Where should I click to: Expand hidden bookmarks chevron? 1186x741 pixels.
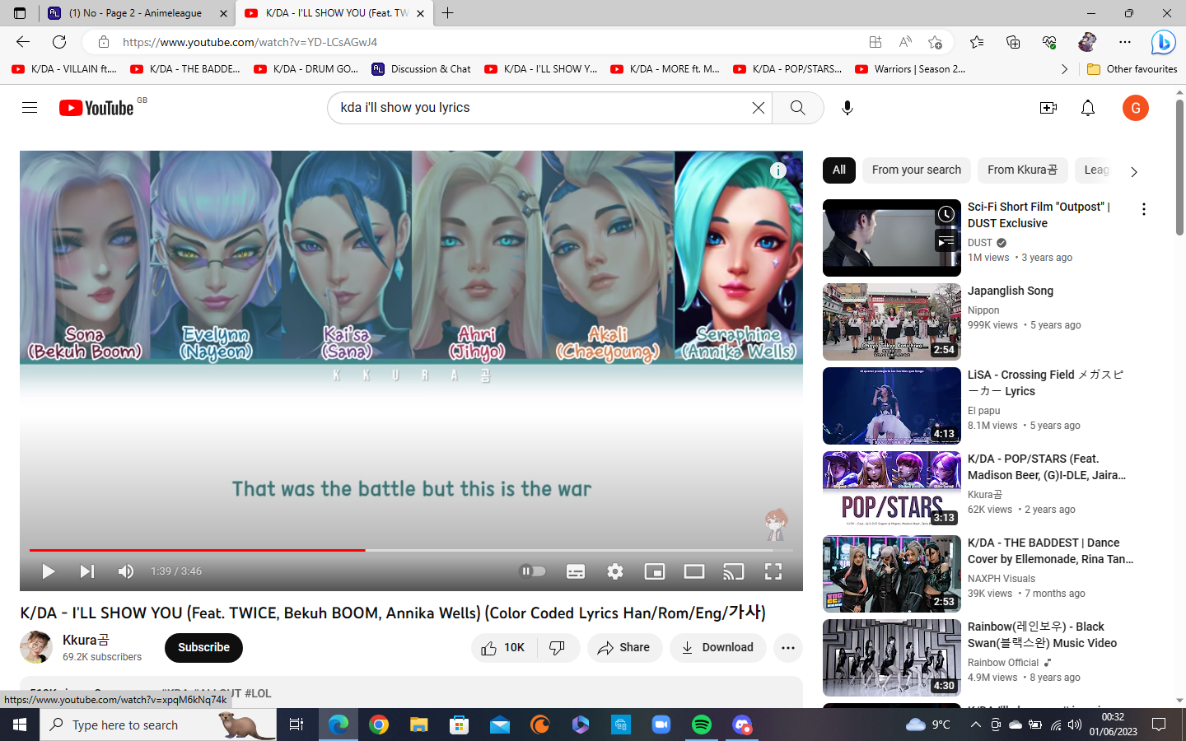pos(1064,69)
